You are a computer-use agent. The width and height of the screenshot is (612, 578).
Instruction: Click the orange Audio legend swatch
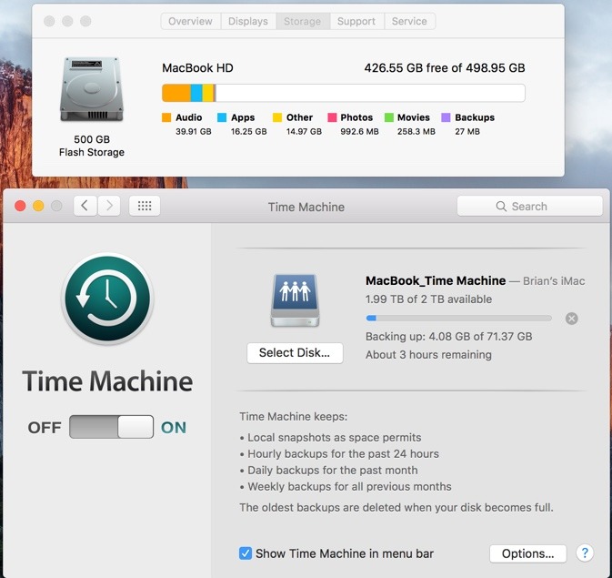click(x=166, y=117)
